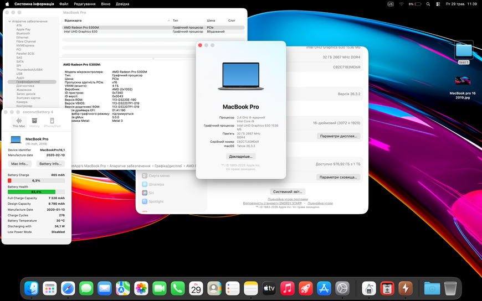Open the iPhone/iPad tab in coconutBattery
The image size is (482, 301).
tap(52, 122)
